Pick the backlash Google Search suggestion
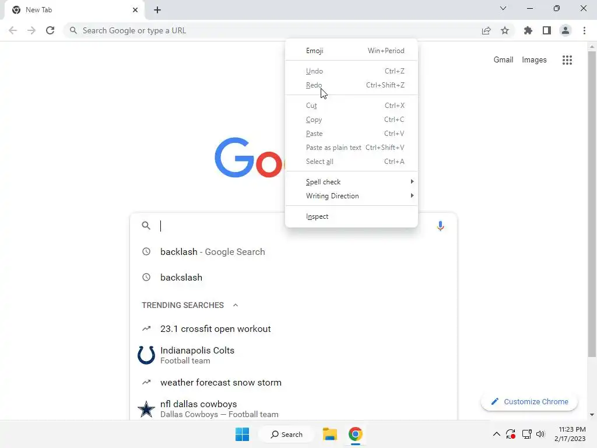This screenshot has width=597, height=448. [x=293, y=252]
